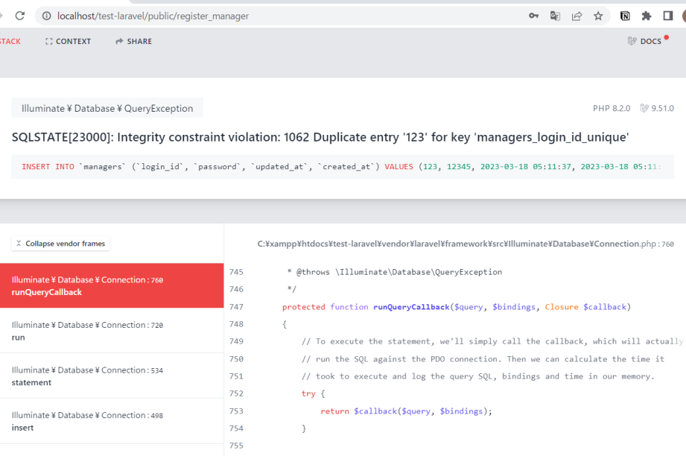Open the Notion extension icon
686x456 pixels.
626,16
